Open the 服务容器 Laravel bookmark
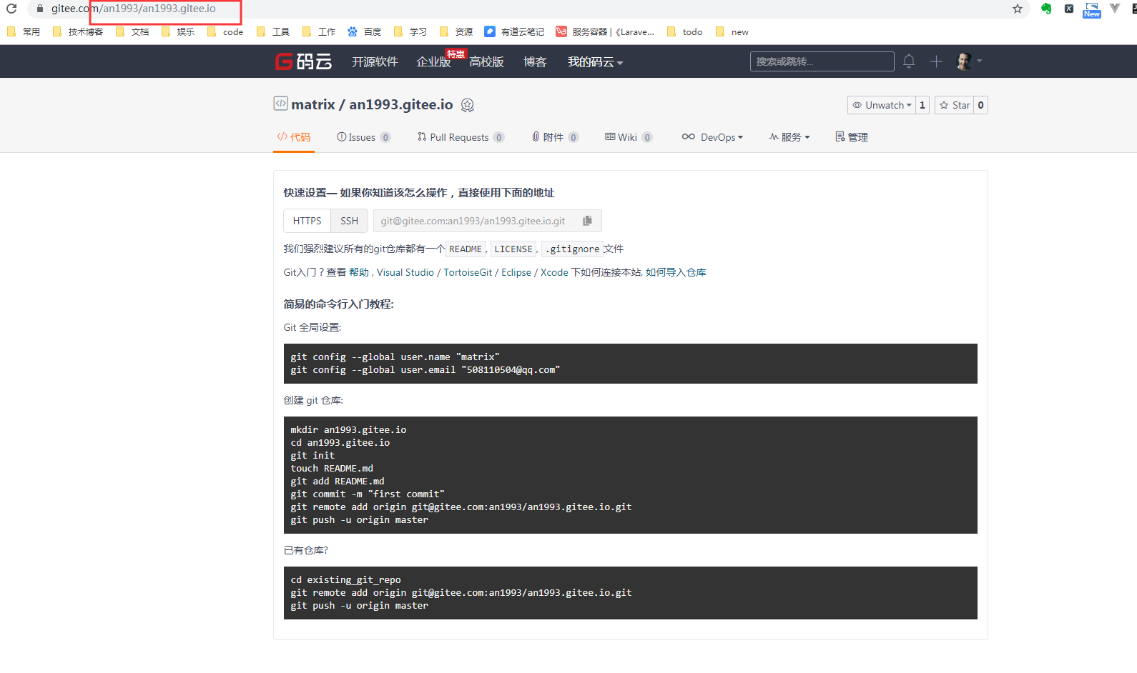The height and width of the screenshot is (673, 1137). (x=605, y=31)
